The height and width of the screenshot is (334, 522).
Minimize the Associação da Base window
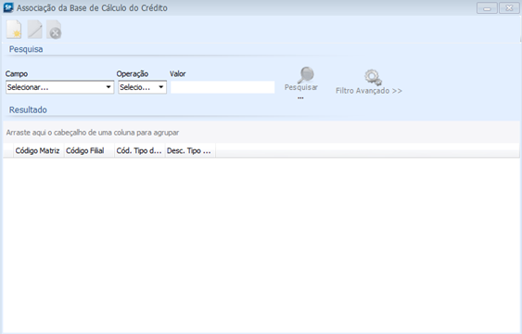[487, 7]
